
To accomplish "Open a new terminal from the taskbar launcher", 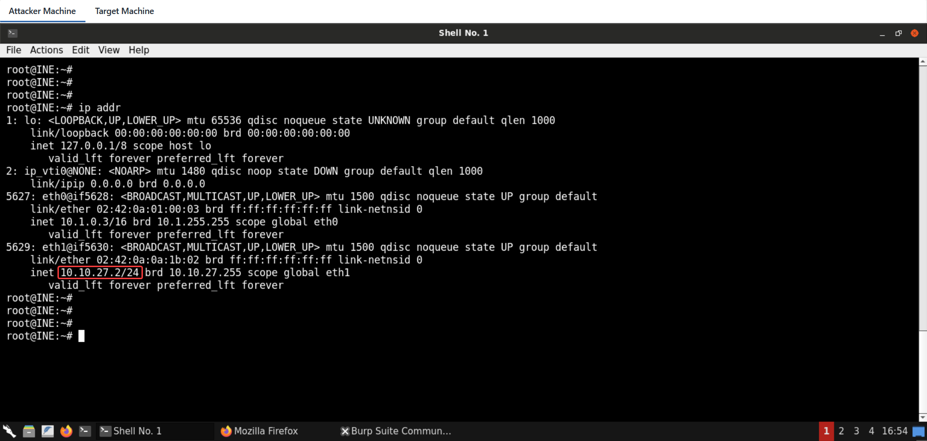I will pyautogui.click(x=85, y=431).
